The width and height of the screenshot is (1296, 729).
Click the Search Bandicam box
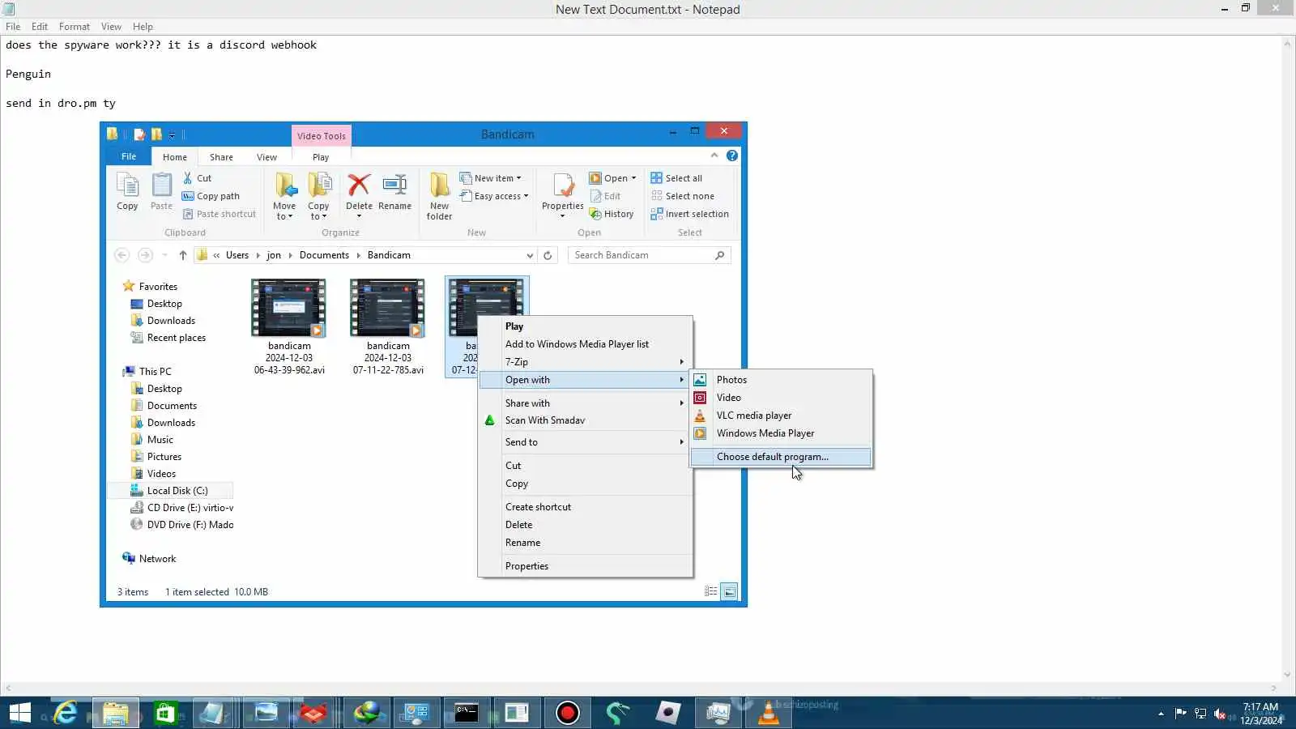(650, 255)
